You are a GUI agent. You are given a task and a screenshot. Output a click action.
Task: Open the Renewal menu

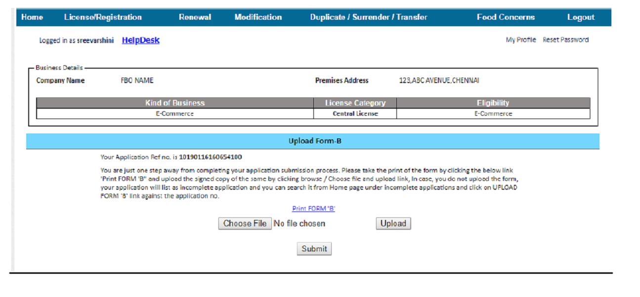pos(195,17)
